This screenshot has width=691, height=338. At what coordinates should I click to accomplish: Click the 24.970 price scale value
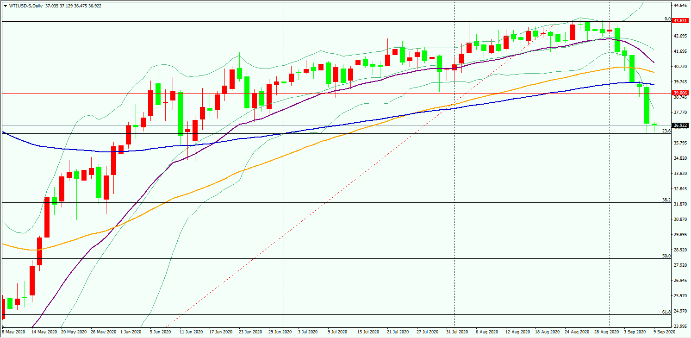tap(680, 311)
